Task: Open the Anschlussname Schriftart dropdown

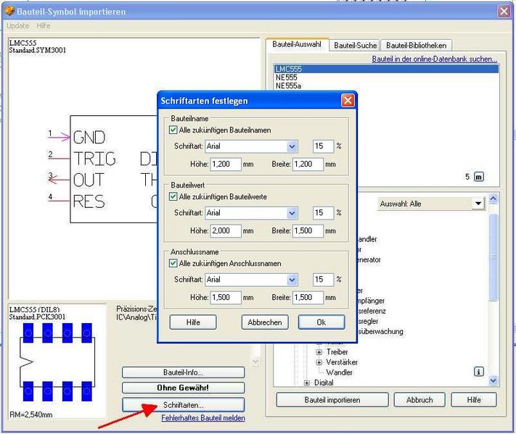Action: (292, 280)
